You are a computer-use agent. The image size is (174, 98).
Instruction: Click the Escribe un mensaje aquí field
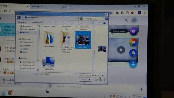click(69, 87)
